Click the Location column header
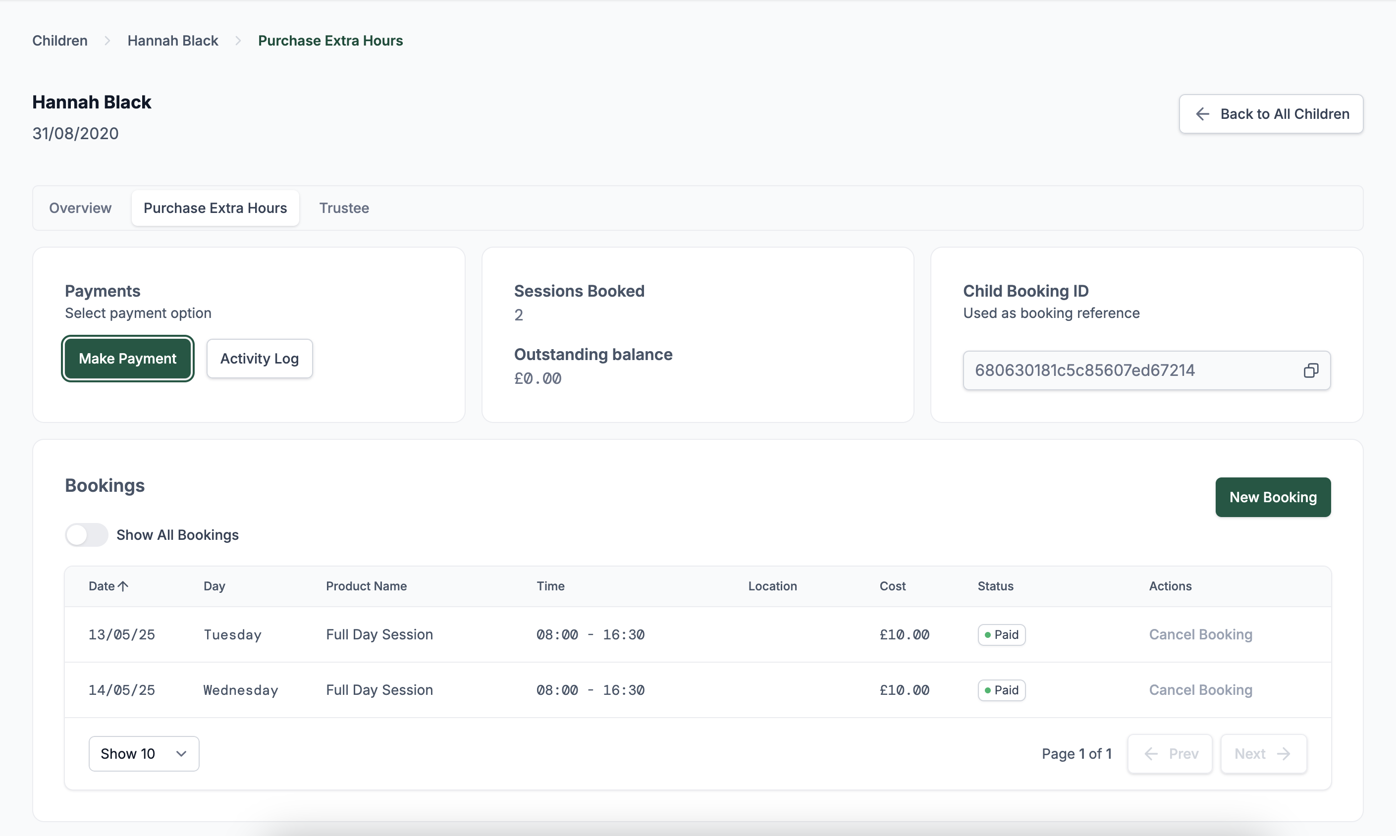 [x=772, y=586]
